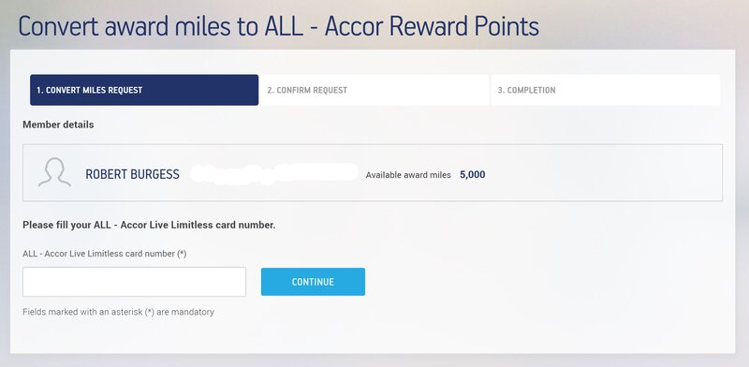Click 'Accor Reward Points' in the title
This screenshot has height=367, width=749.
tap(432, 27)
